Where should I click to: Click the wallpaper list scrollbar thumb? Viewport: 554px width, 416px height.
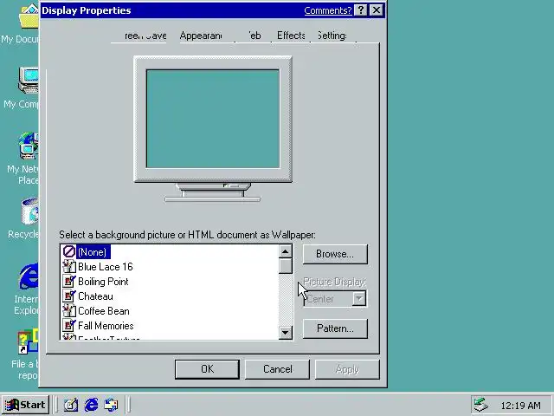pyautogui.click(x=285, y=266)
